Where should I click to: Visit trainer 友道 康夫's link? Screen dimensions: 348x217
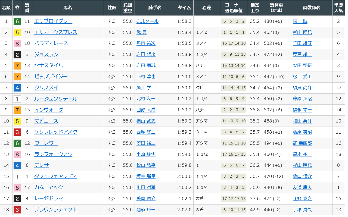[x=302, y=187]
